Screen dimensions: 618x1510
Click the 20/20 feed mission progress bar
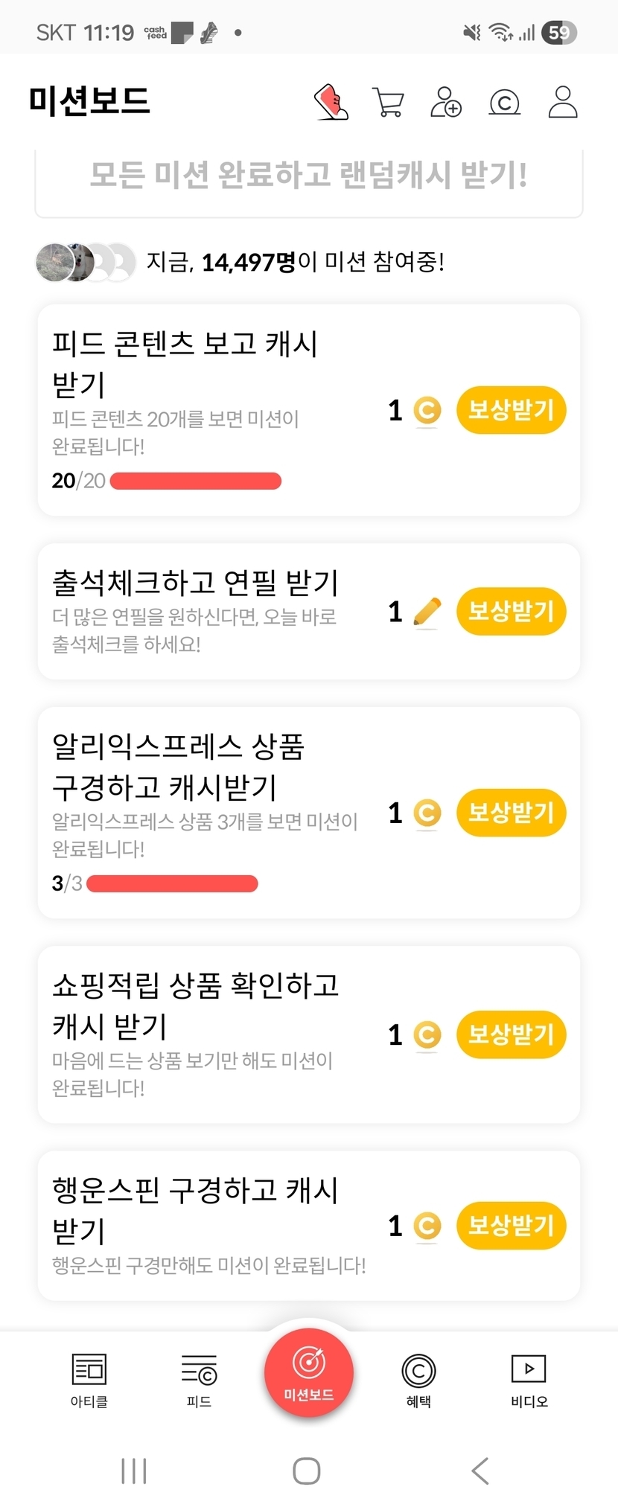click(x=196, y=482)
